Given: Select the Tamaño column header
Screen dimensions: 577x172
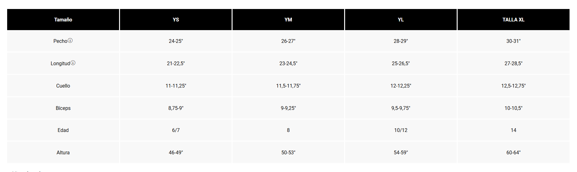Looking at the screenshot, I should [x=63, y=20].
